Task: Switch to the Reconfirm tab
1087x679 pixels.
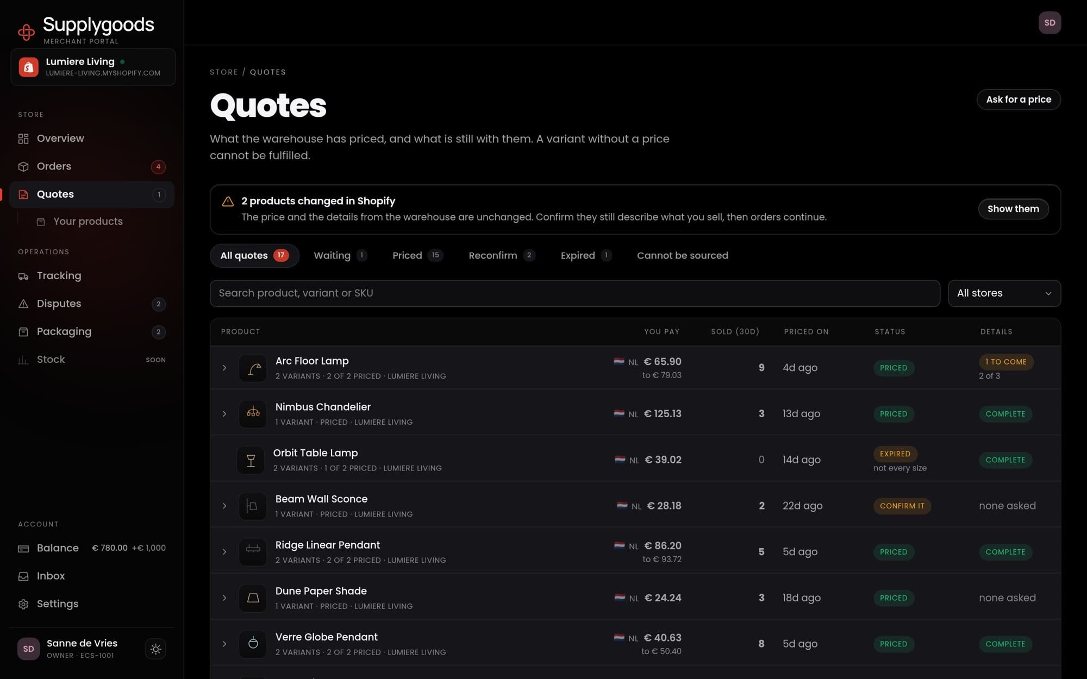Action: [502, 256]
